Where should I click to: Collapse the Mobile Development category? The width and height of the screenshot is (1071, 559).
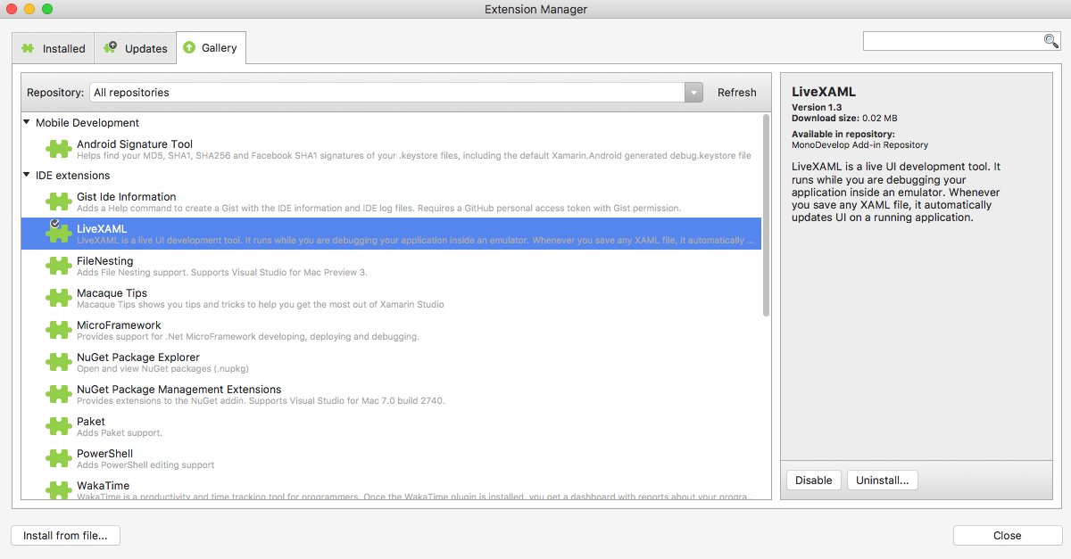[28, 123]
